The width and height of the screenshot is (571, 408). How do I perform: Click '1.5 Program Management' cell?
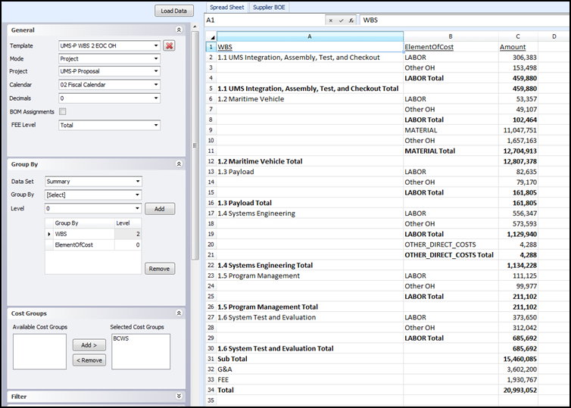pos(310,276)
